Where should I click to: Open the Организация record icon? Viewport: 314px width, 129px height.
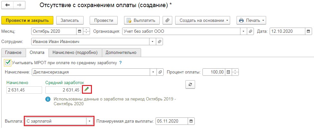pyautogui.click(x=250, y=31)
